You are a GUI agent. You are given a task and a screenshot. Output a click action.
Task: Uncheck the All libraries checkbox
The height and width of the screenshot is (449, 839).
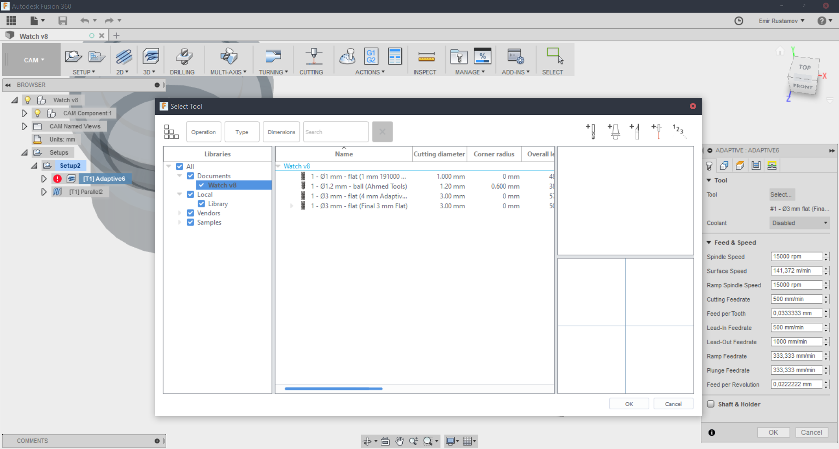tap(180, 166)
